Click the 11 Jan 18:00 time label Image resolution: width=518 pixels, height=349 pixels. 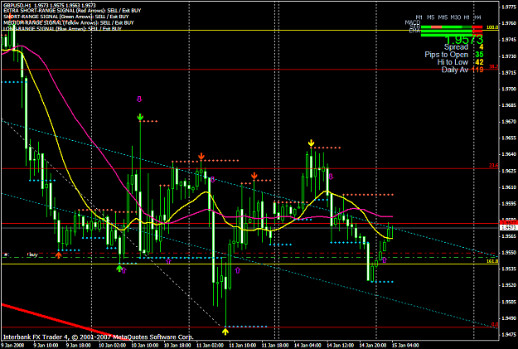(274, 346)
